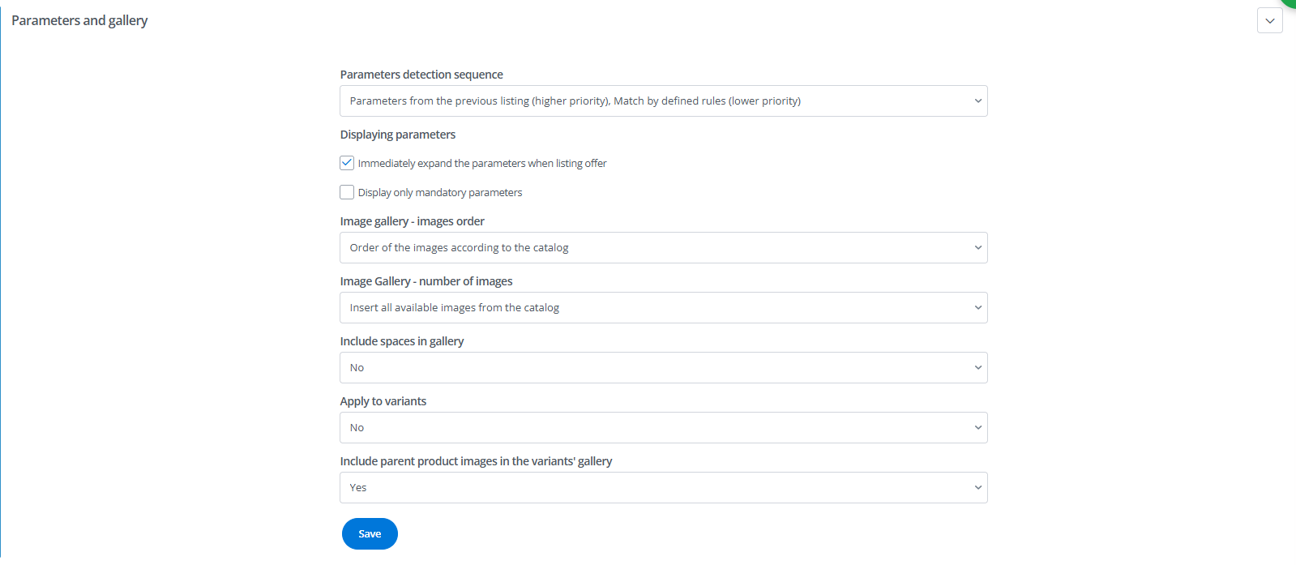Viewport: 1296px width, 565px height.
Task: Open the images order dropdown
Action: [x=663, y=248]
